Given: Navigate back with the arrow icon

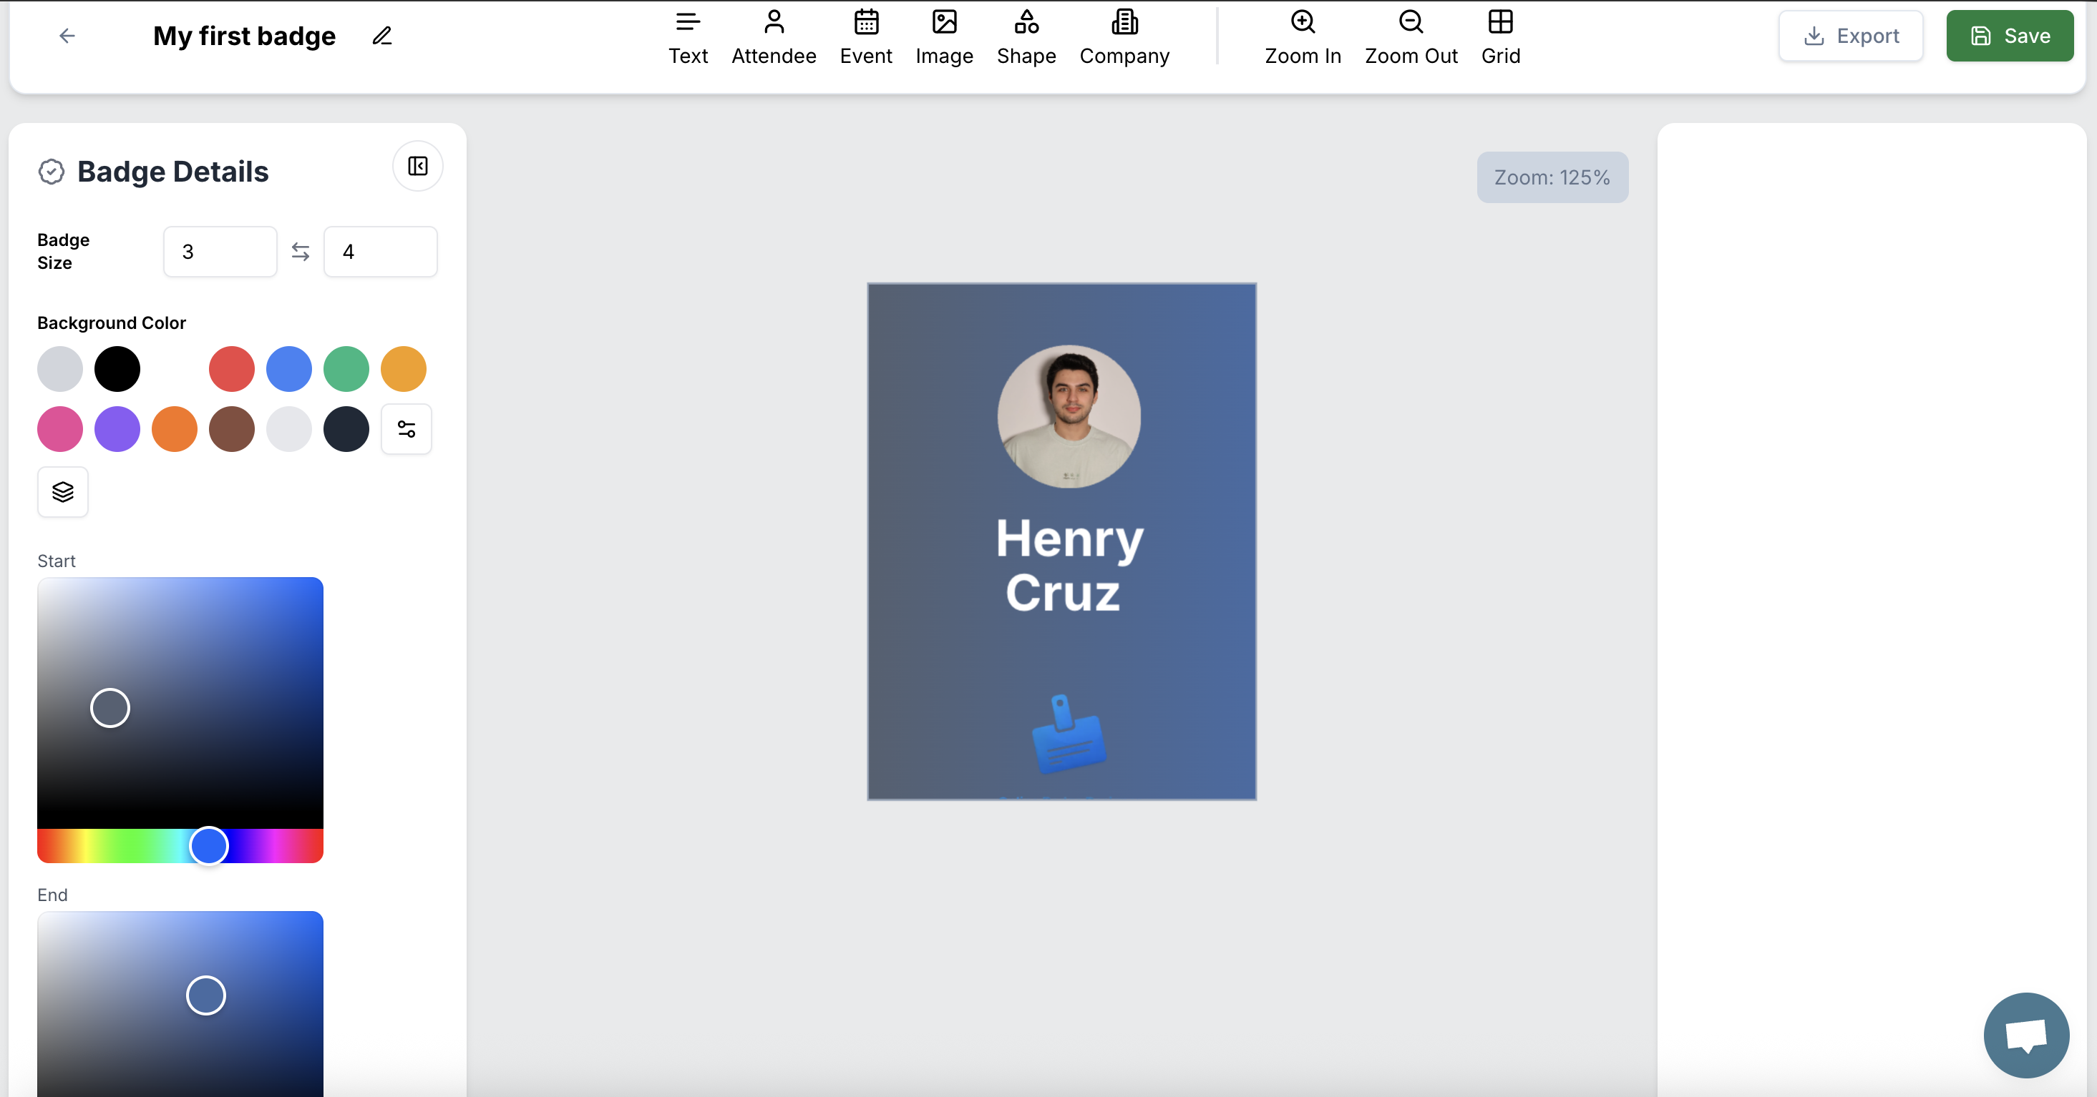Looking at the screenshot, I should point(67,36).
